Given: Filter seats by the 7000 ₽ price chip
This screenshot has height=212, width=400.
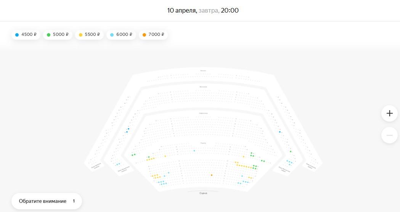Looking at the screenshot, I should [x=153, y=35].
